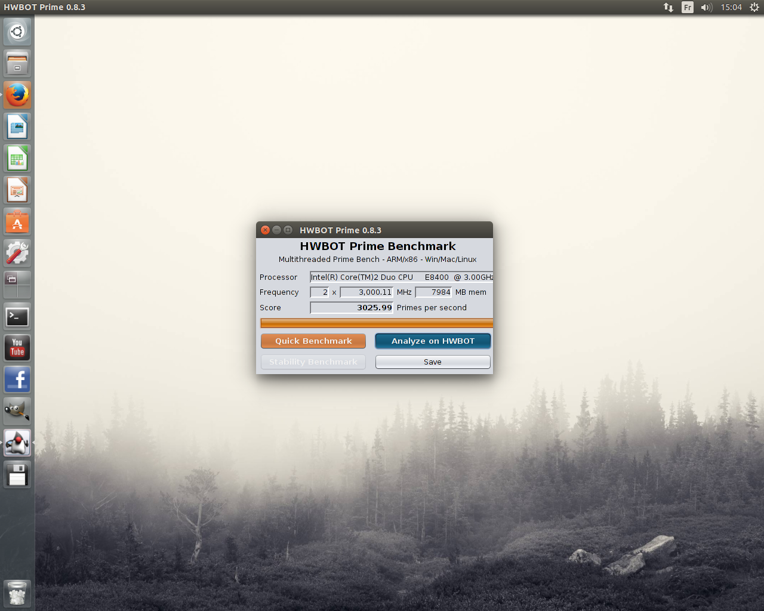Launch GIMP image editor
The height and width of the screenshot is (611, 764).
(17, 411)
